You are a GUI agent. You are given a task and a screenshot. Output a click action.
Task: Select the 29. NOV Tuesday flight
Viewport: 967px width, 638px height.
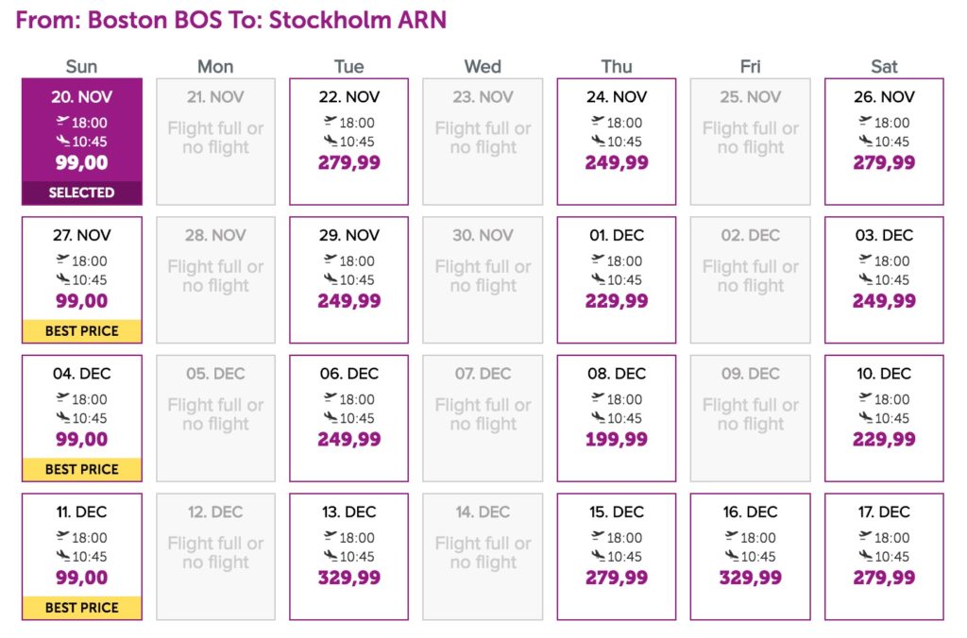(x=349, y=279)
